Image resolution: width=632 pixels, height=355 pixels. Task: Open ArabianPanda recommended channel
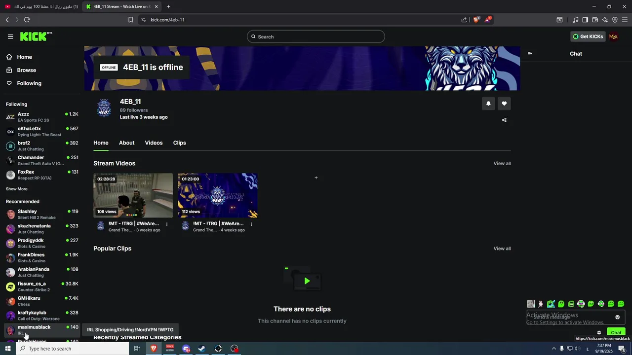(x=41, y=272)
